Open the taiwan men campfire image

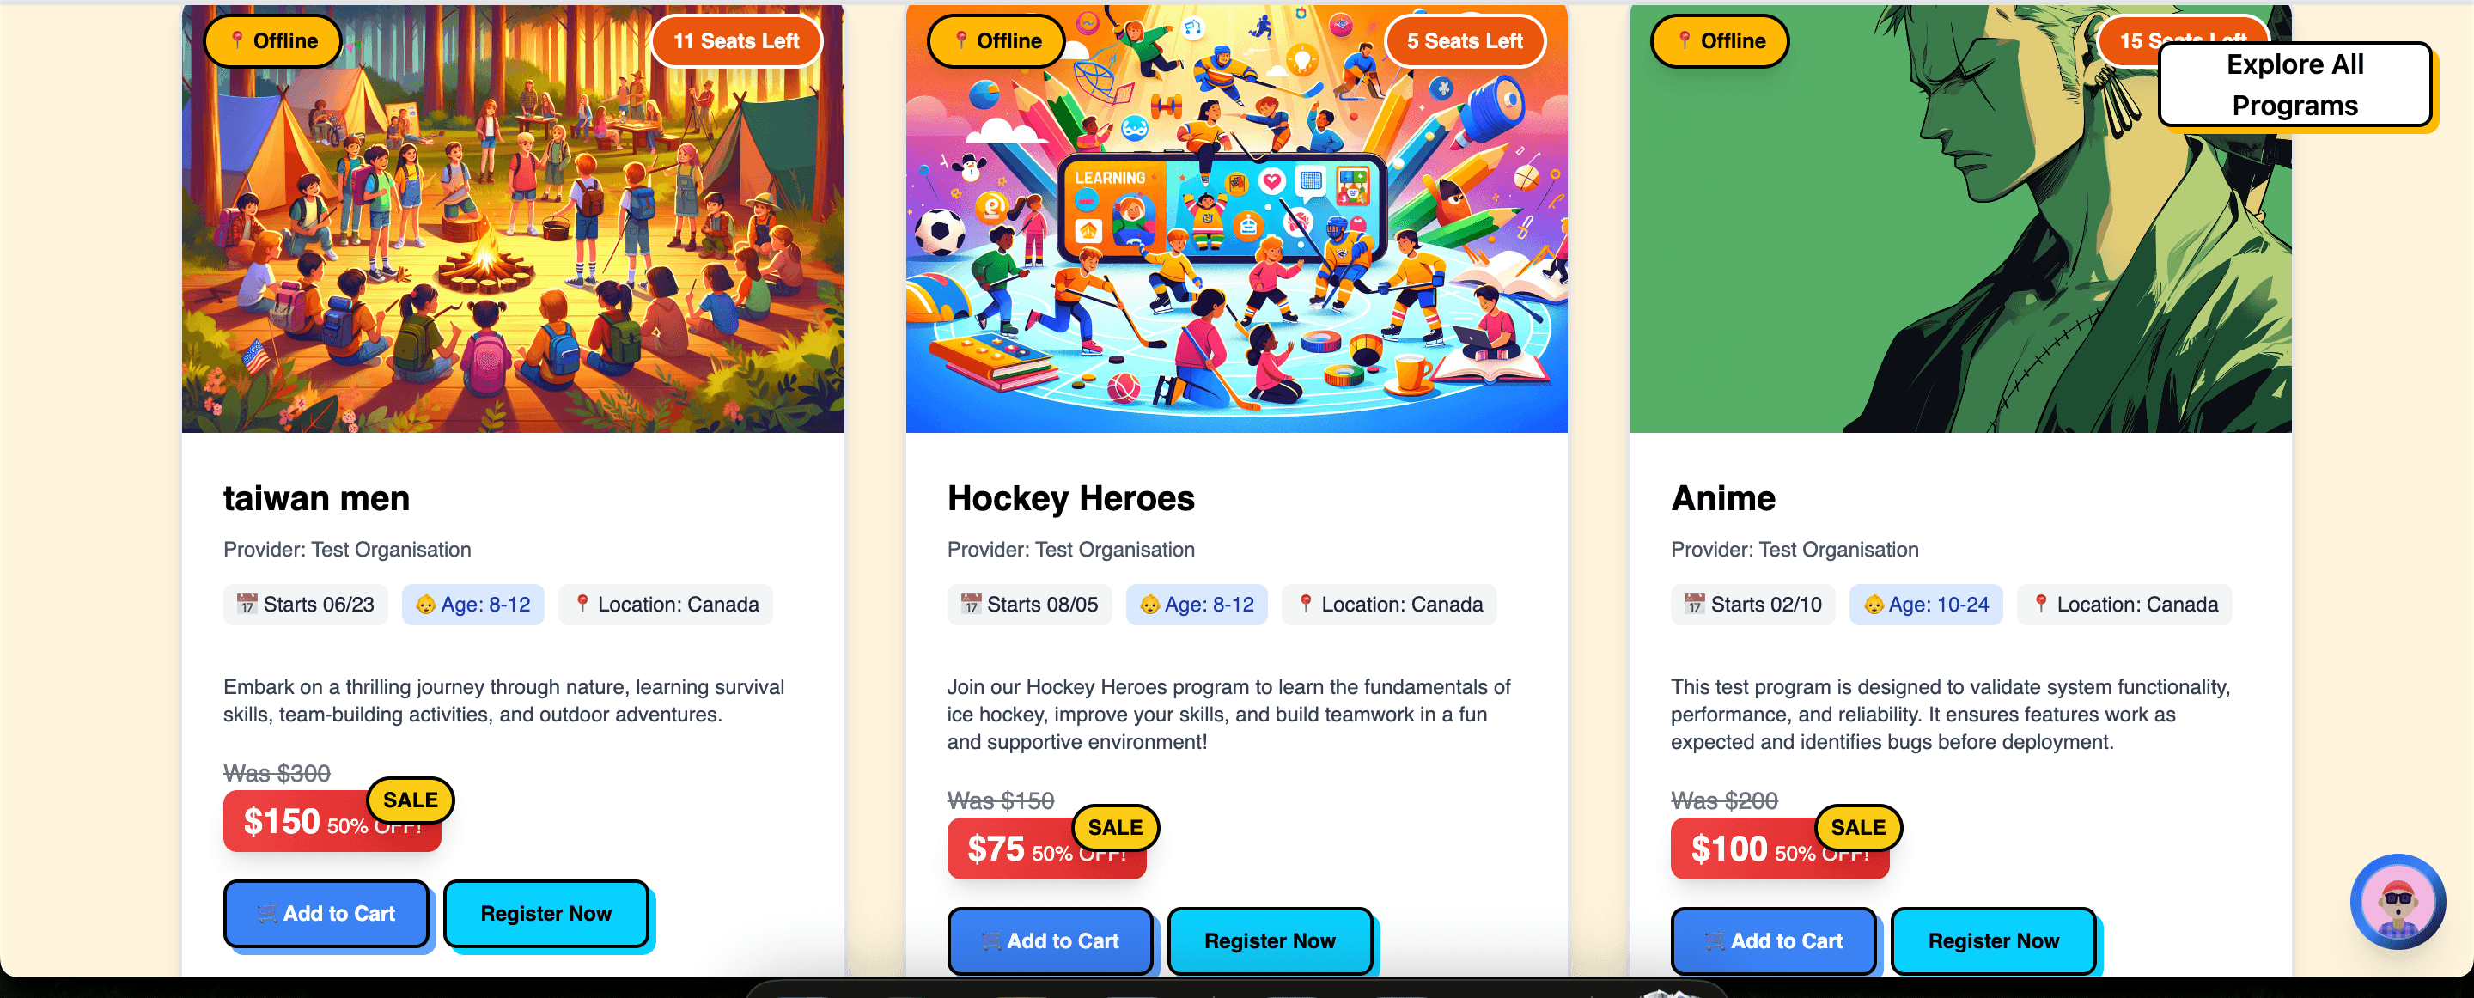coord(513,219)
